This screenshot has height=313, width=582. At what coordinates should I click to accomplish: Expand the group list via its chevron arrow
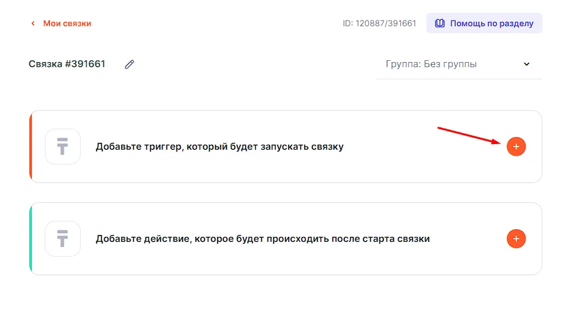point(527,64)
